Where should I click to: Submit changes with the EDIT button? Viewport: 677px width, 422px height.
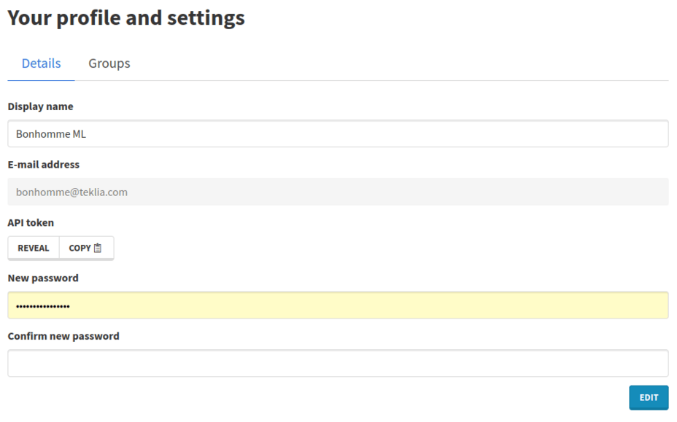coord(649,397)
